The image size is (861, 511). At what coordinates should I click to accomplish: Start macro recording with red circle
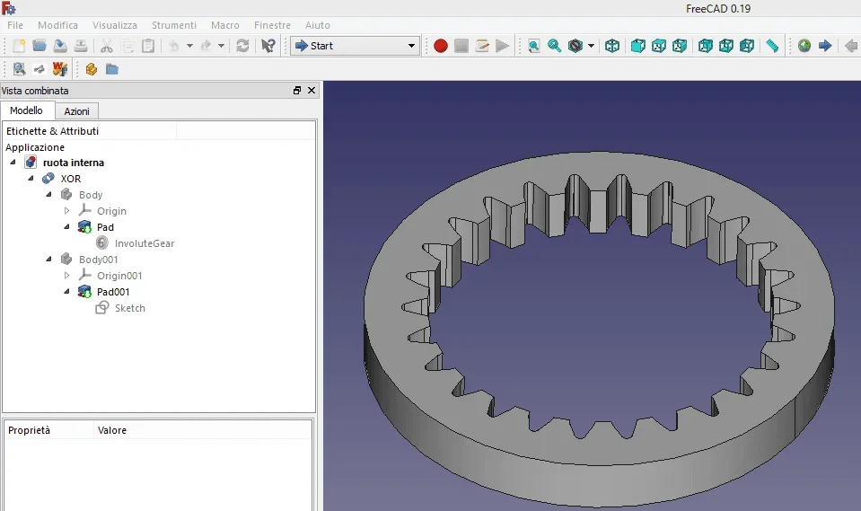[441, 46]
